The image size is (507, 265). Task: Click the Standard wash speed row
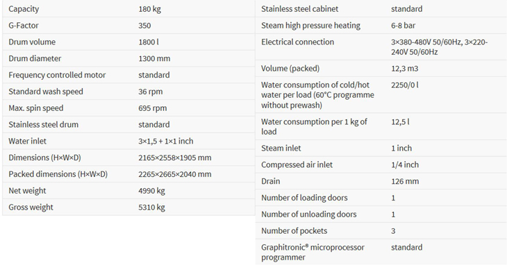click(x=128, y=92)
